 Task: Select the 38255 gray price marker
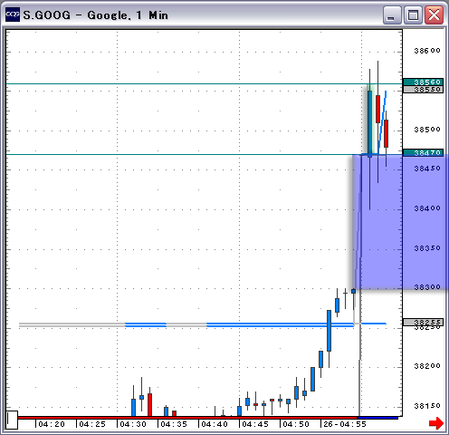pyautogui.click(x=423, y=322)
